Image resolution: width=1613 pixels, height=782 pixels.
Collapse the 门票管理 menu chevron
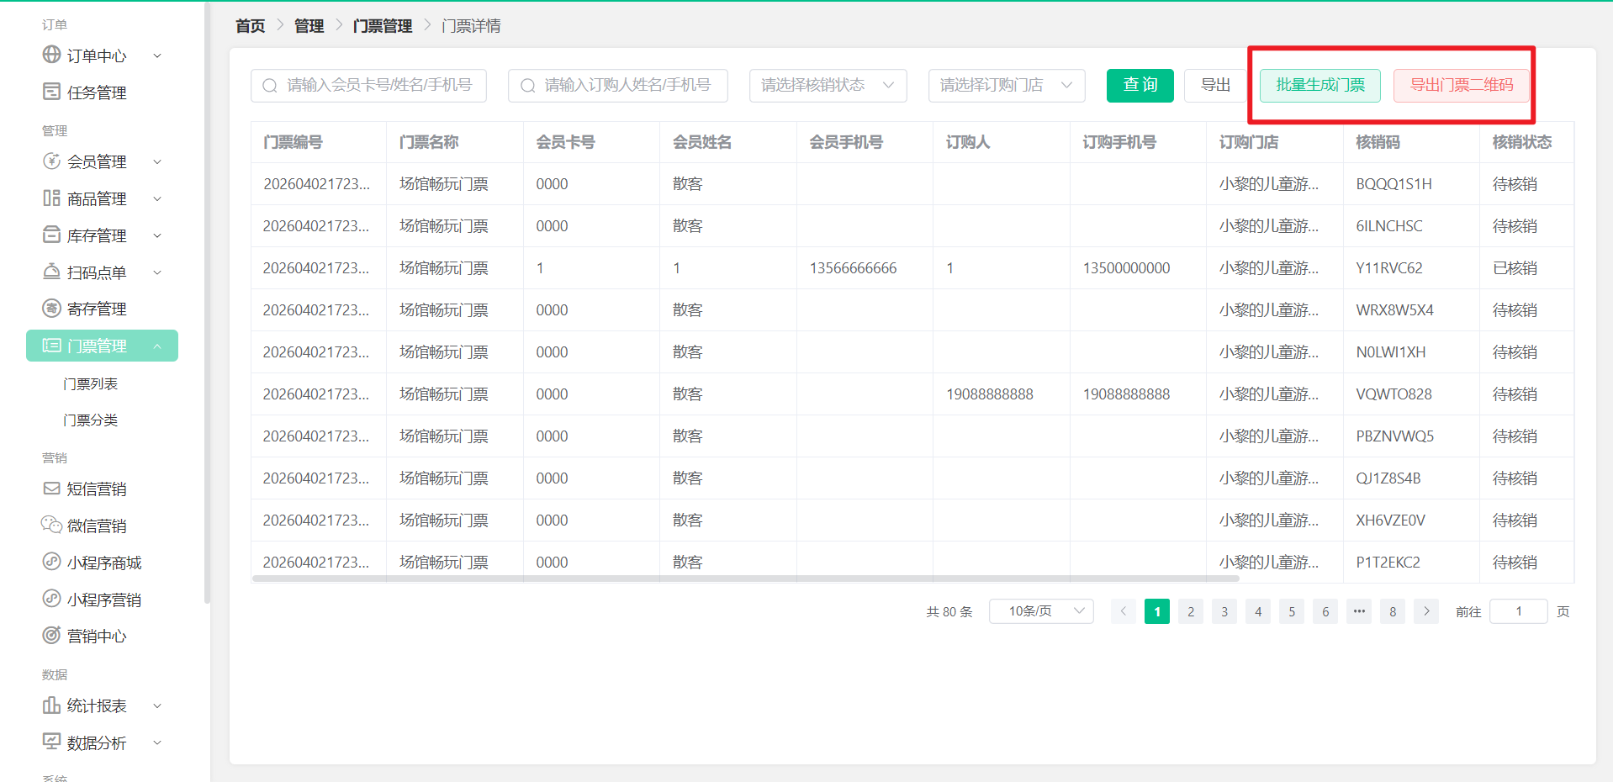point(157,346)
